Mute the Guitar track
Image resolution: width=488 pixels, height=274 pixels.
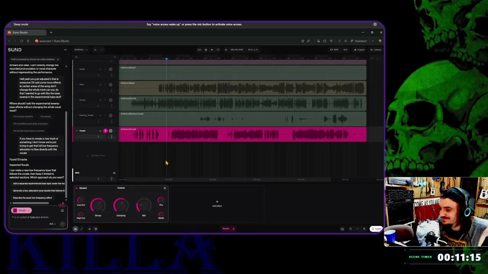[x=101, y=69]
